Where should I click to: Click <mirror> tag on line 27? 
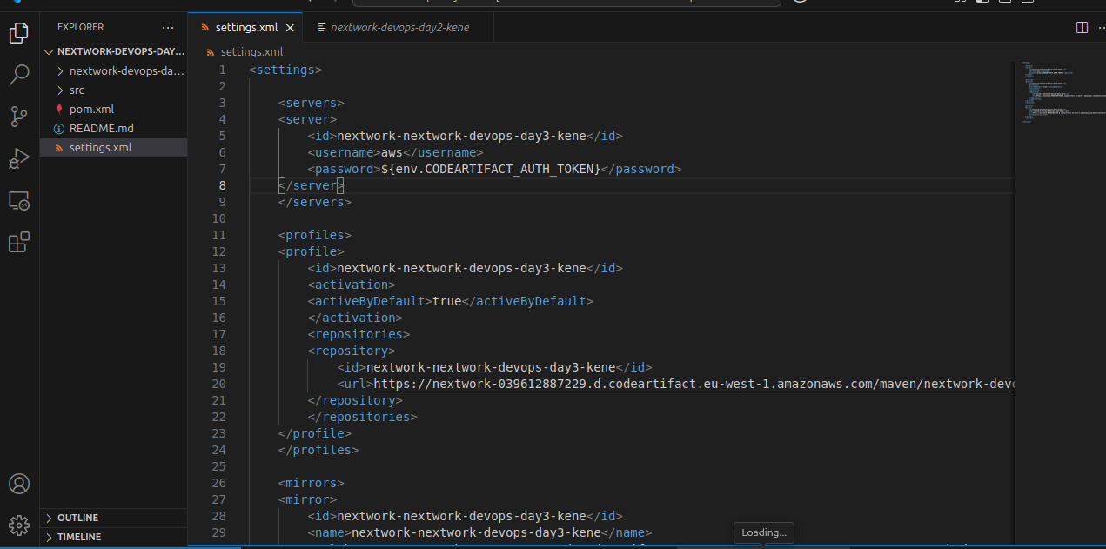coord(307,499)
